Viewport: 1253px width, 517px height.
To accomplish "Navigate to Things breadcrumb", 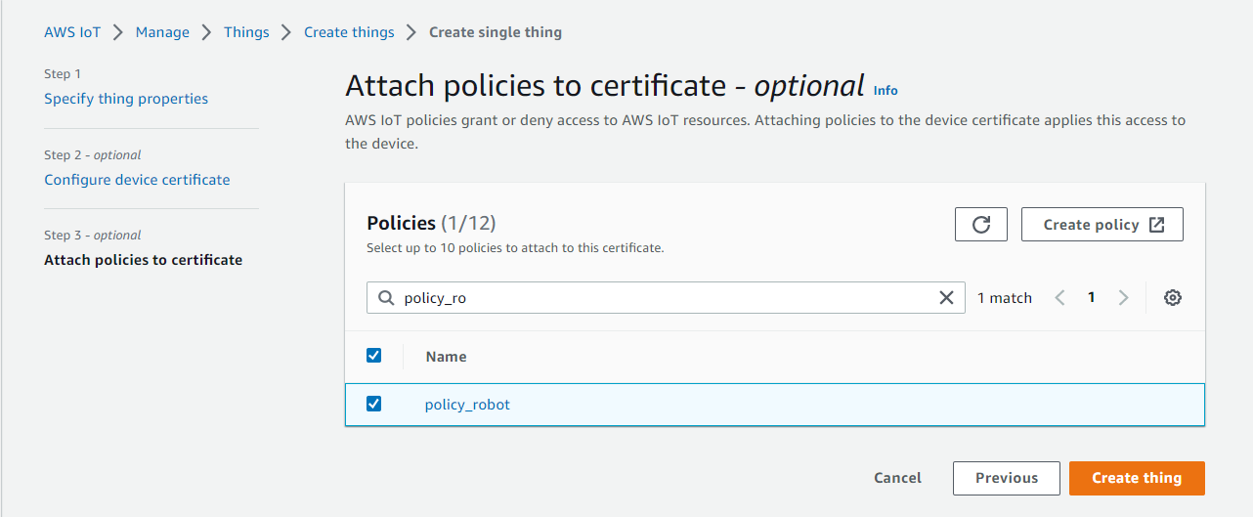I will (246, 32).
